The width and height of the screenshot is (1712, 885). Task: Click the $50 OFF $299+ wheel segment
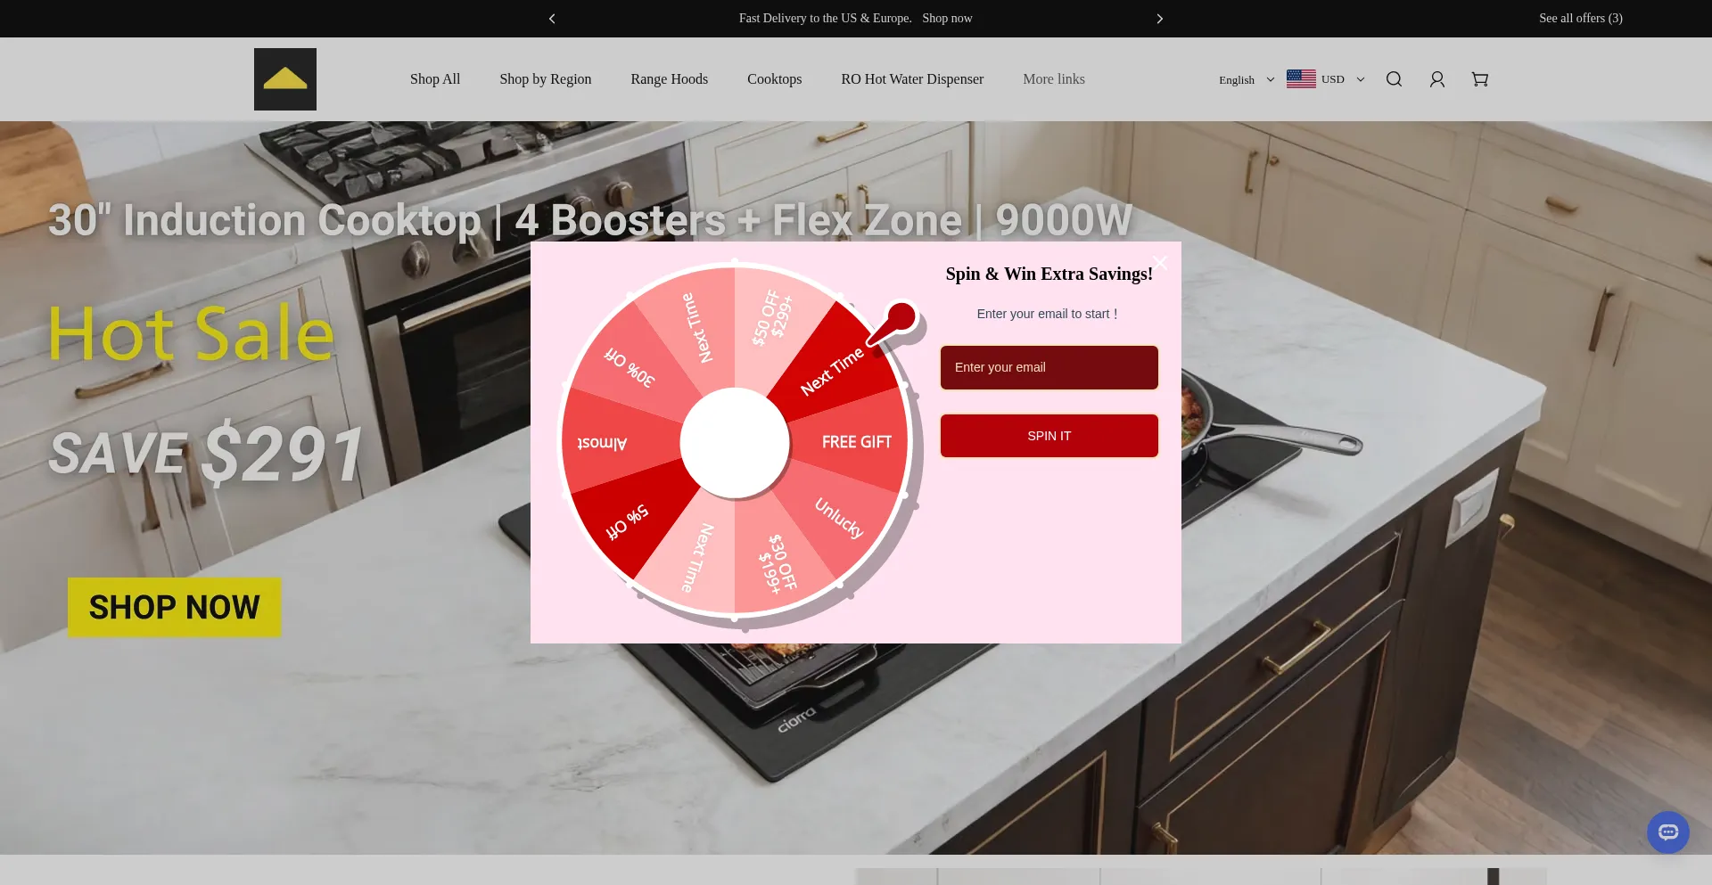[772, 318]
